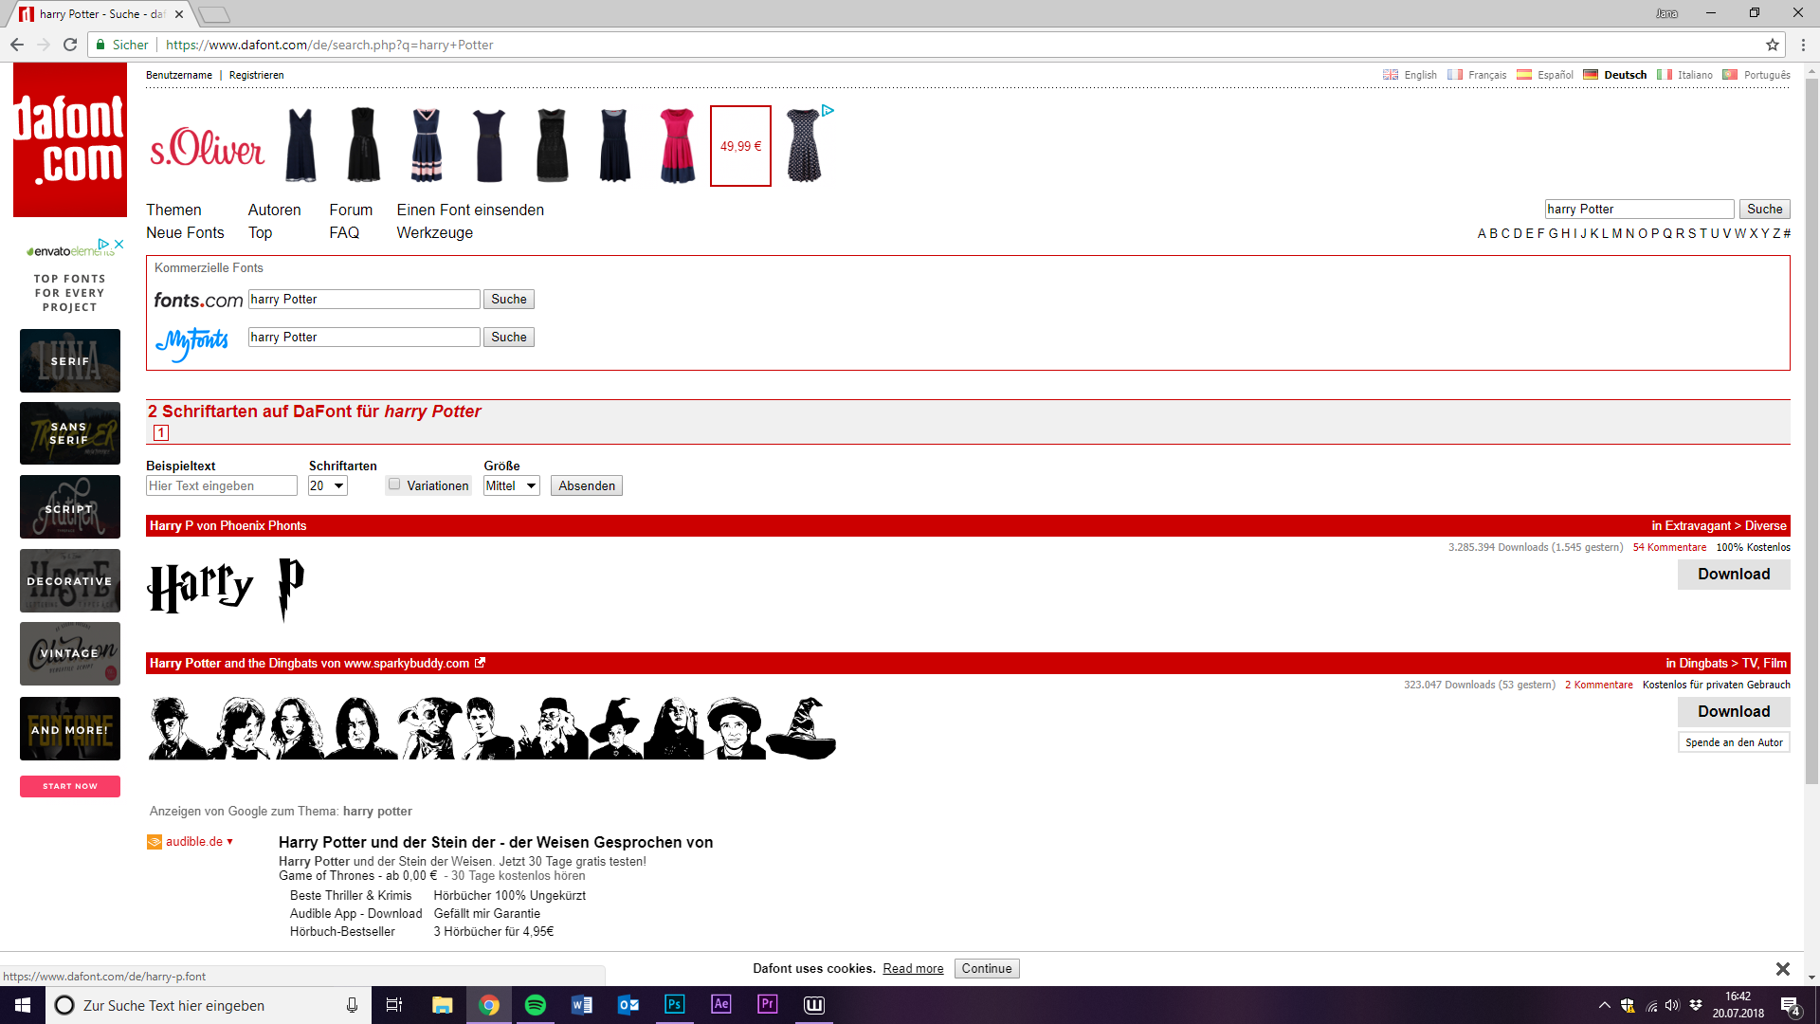1820x1024 pixels.
Task: Open After Effects from the taskbar
Action: point(721,1005)
